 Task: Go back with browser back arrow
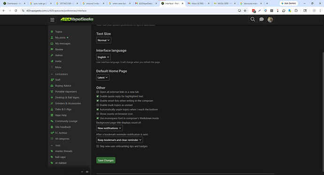tap(4, 10)
